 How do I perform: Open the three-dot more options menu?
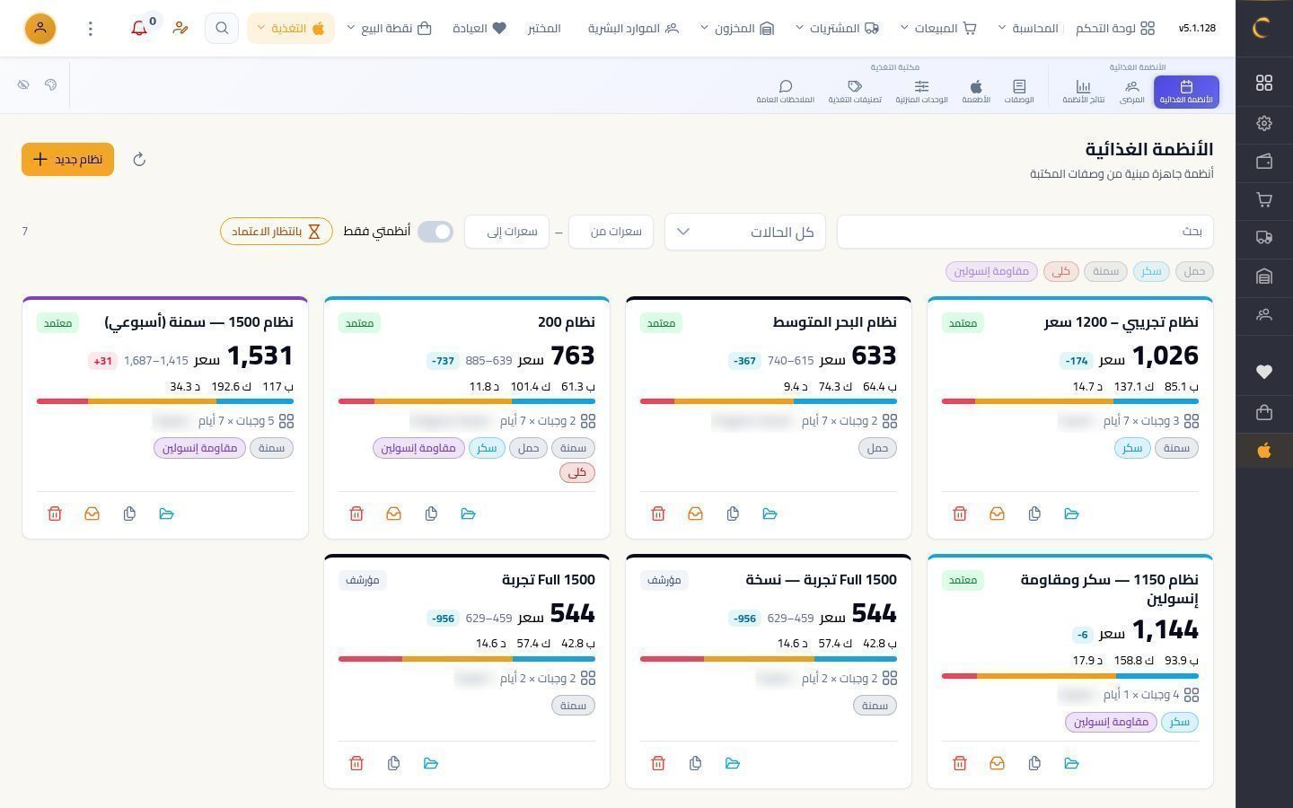pyautogui.click(x=90, y=29)
